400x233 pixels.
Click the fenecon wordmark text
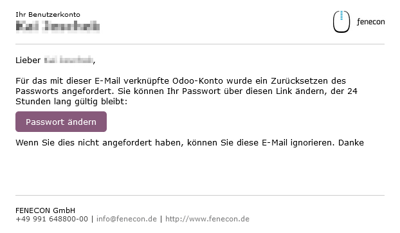coord(370,22)
